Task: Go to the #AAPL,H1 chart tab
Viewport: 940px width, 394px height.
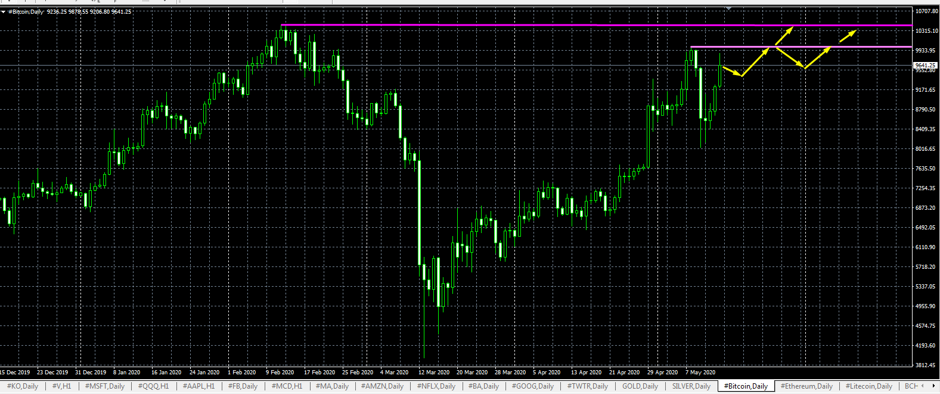Action: tap(198, 386)
